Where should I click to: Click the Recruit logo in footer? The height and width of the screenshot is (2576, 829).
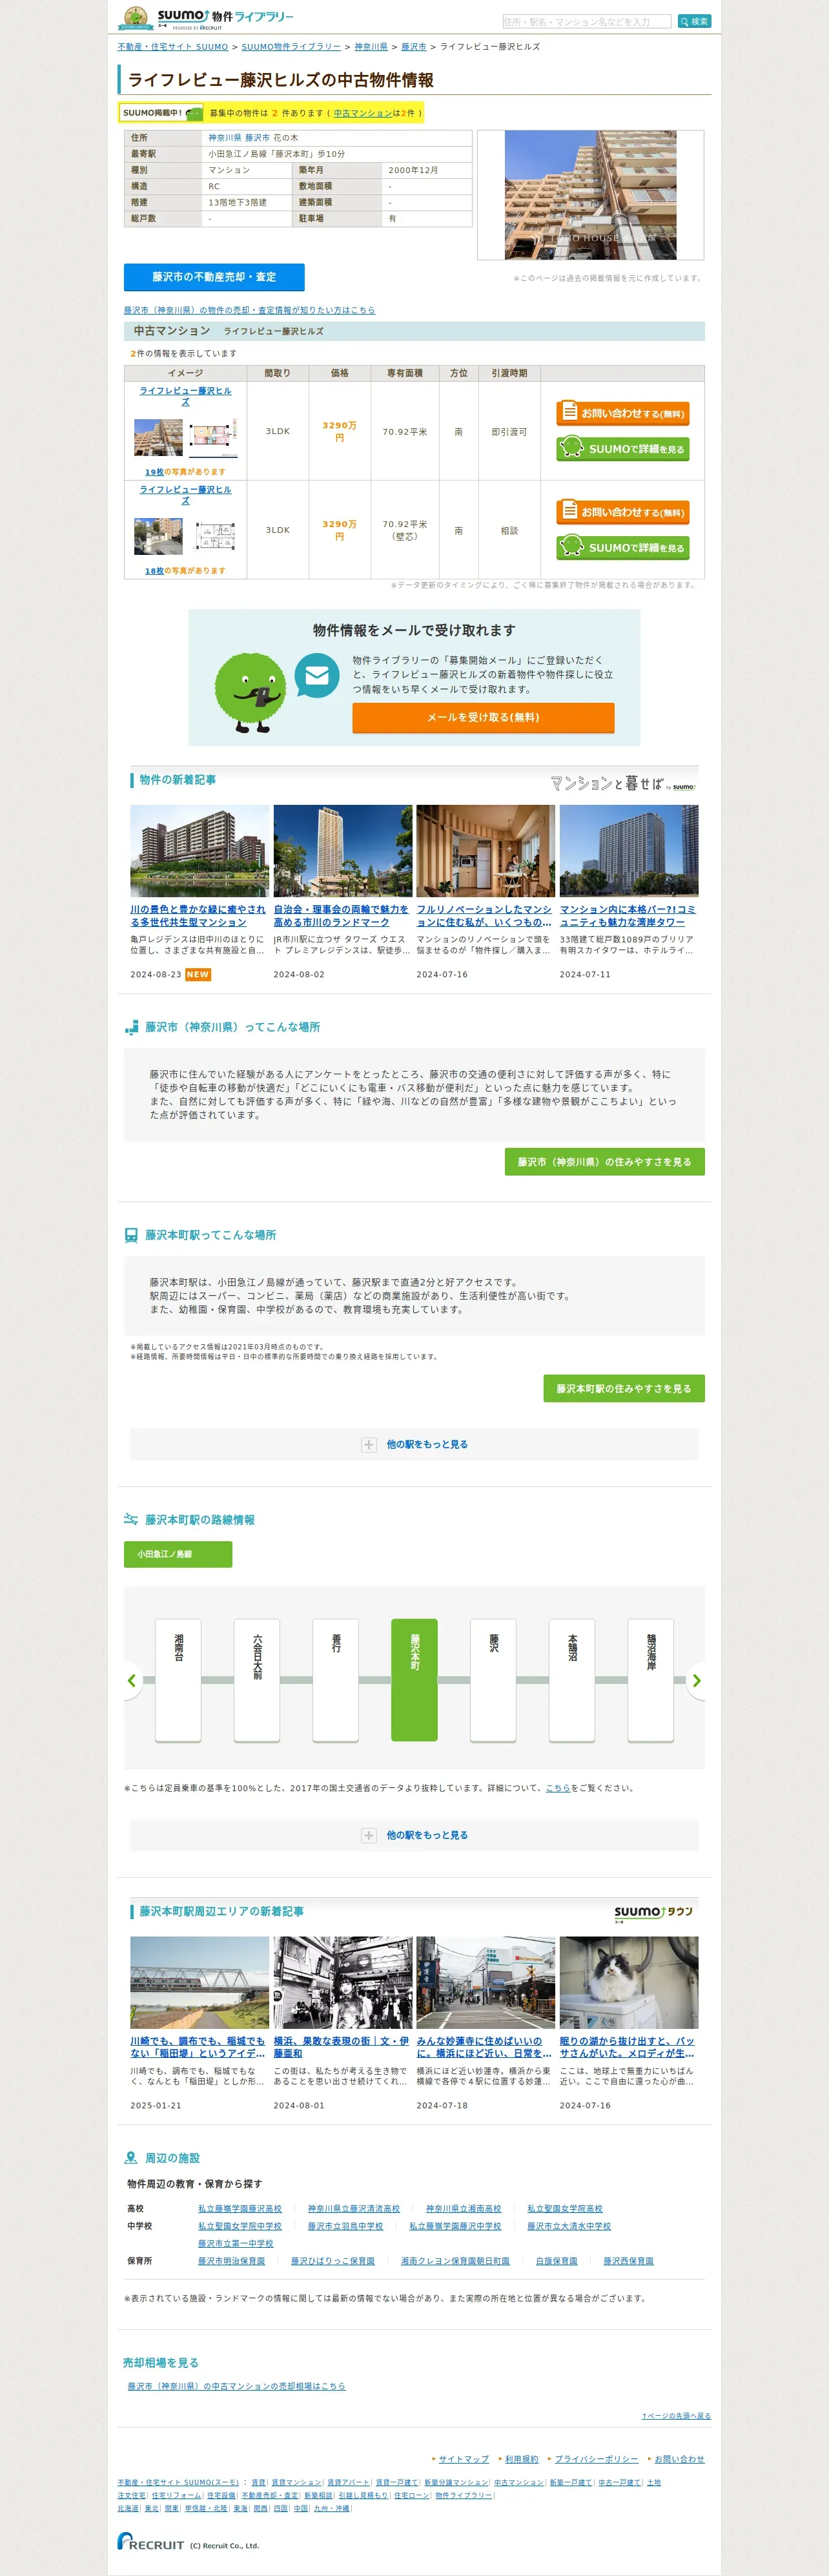(x=151, y=2541)
